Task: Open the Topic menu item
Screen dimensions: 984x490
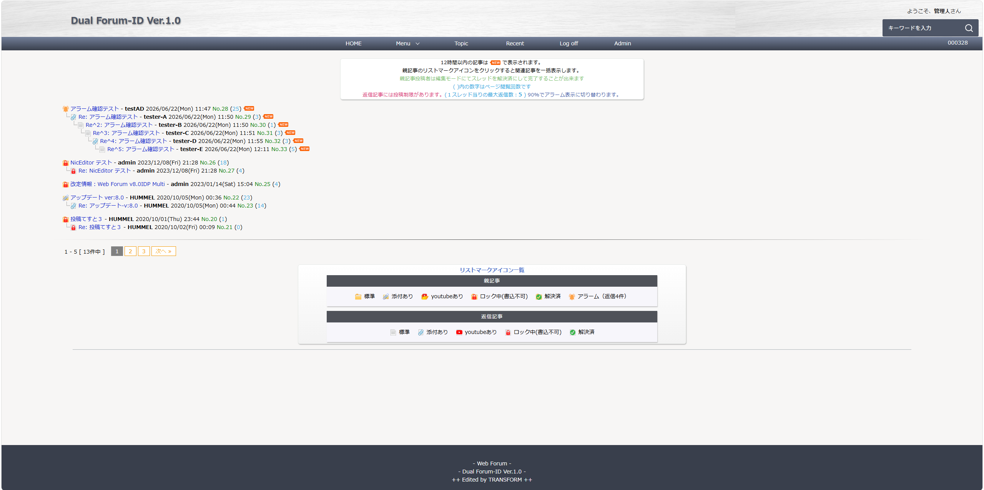Action: tap(461, 43)
